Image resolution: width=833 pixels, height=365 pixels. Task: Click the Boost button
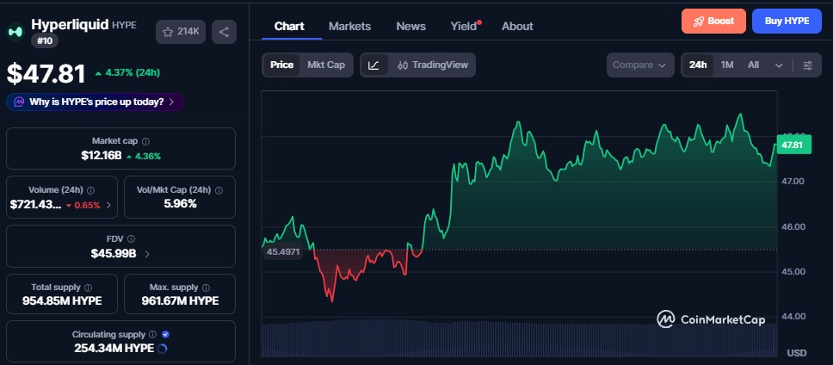tap(713, 22)
